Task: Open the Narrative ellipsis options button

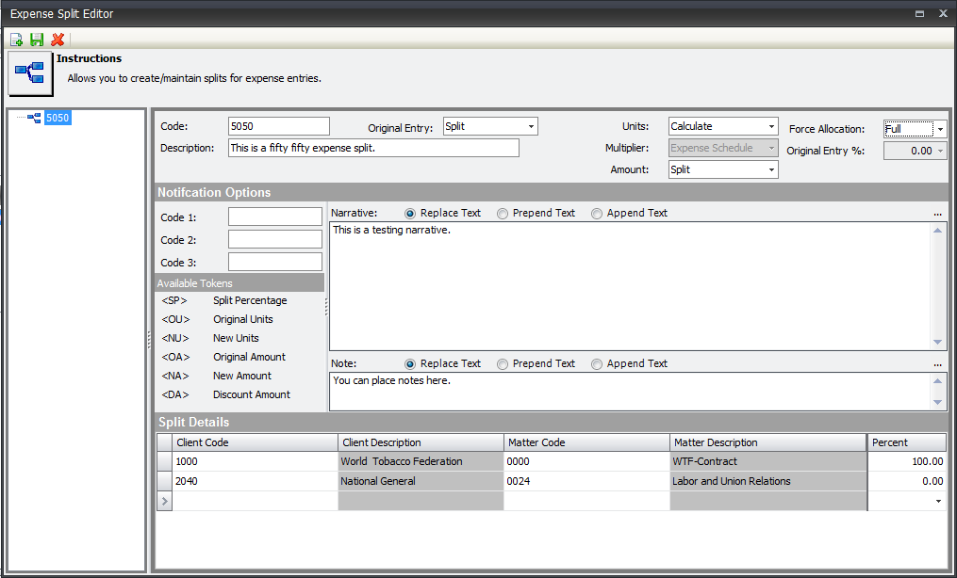Action: point(937,214)
